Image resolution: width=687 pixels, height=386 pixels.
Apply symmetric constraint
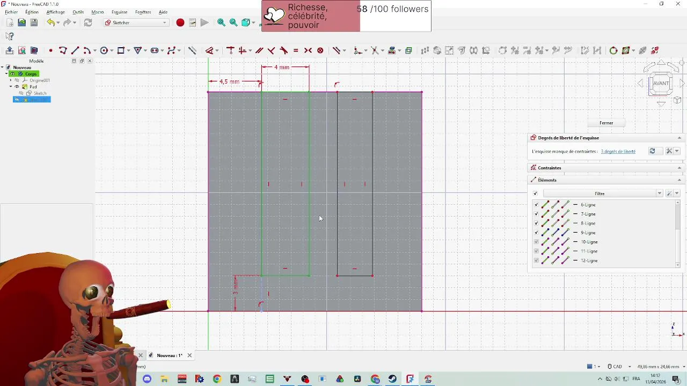pos(308,50)
